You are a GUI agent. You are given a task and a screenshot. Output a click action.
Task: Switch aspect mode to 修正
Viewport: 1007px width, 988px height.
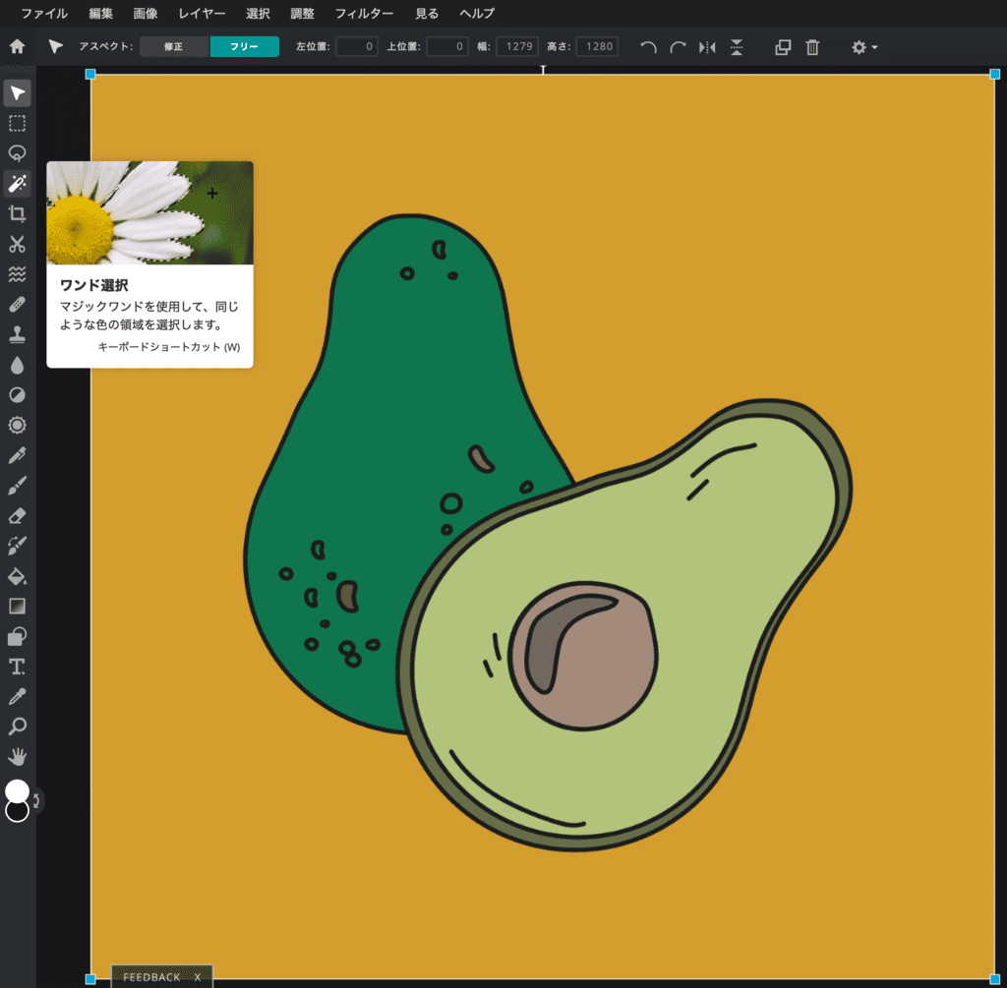173,45
